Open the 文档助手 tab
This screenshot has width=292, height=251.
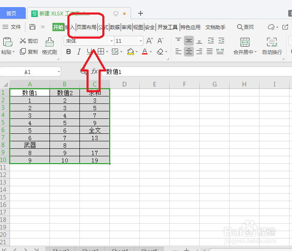coord(215,27)
